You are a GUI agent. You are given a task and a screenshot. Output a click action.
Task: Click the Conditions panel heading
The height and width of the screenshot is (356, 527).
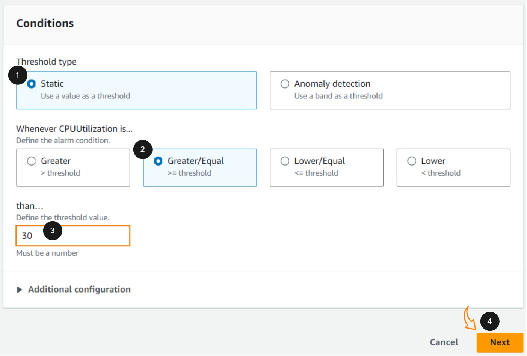(x=45, y=23)
